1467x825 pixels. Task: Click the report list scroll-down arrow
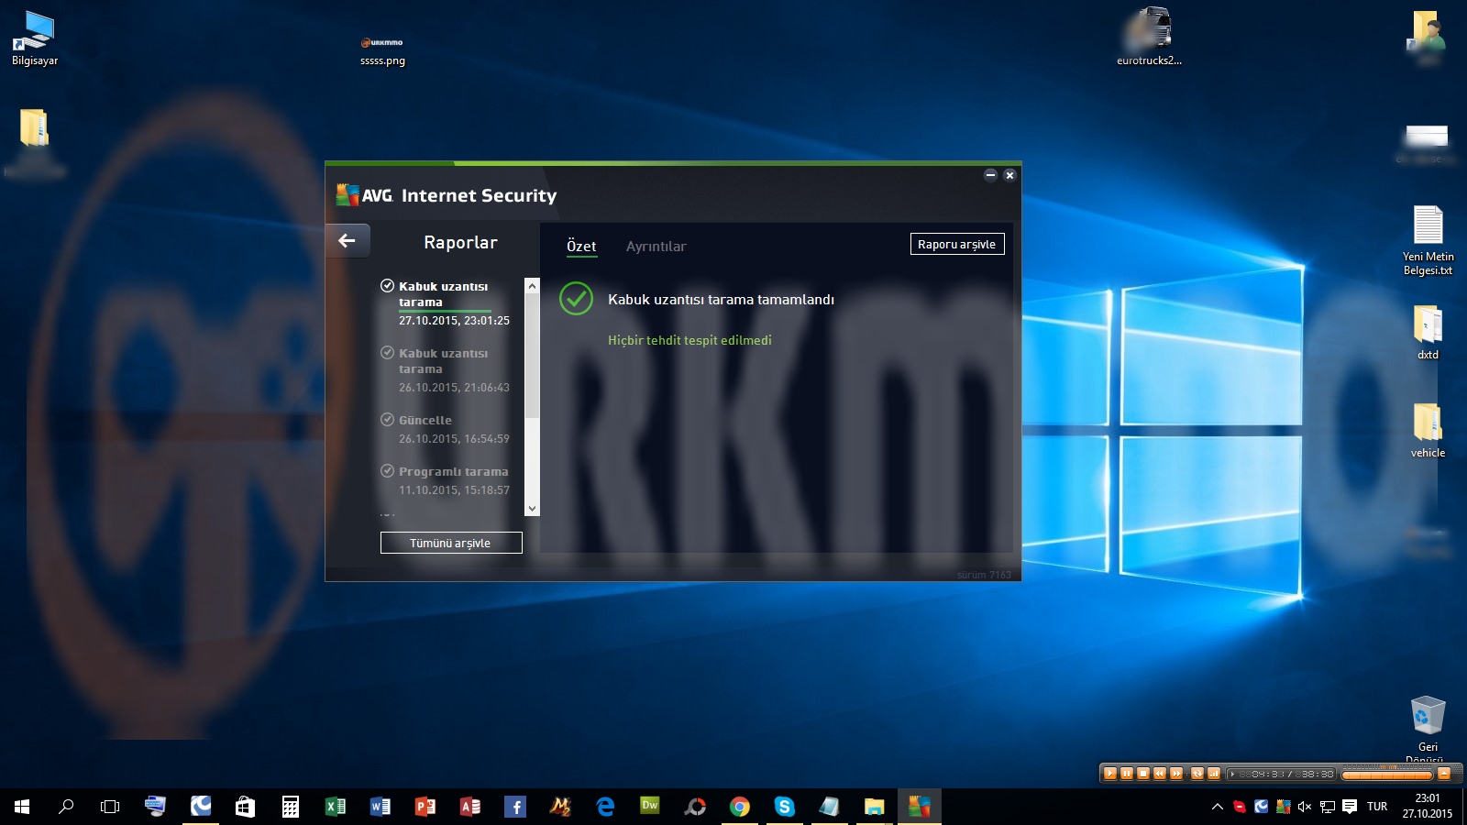click(x=532, y=509)
